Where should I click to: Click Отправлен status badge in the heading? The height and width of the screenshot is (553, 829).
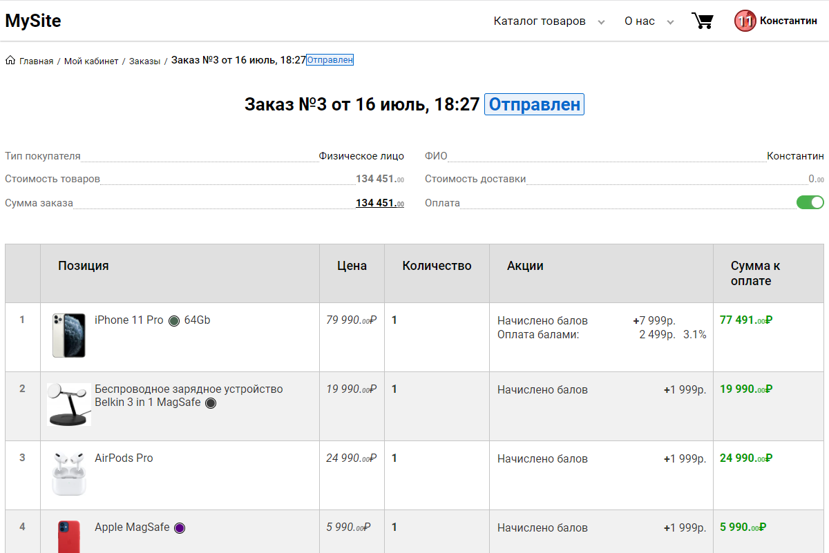[x=535, y=104]
